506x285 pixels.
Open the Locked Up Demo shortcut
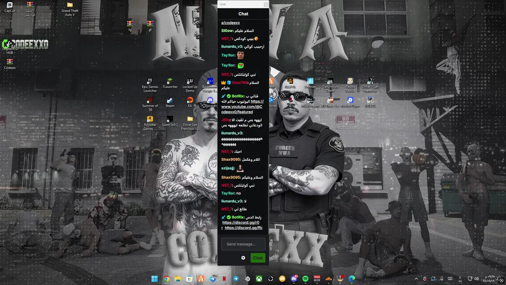coord(190,85)
